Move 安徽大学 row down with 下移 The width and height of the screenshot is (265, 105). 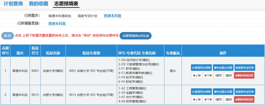(208, 75)
